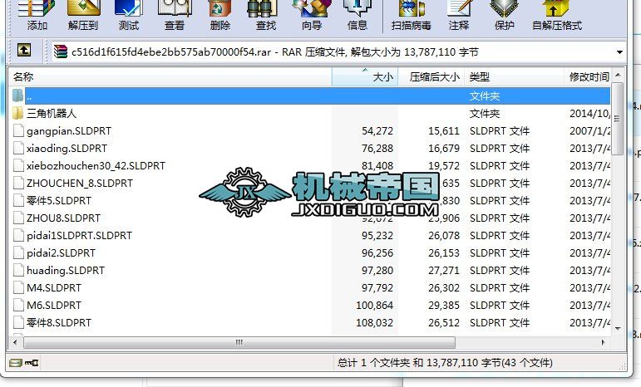This screenshot has height=387, width=641.
Task: Select the pidai1SLDPRT.SLDPRT file name
Action: point(79,236)
